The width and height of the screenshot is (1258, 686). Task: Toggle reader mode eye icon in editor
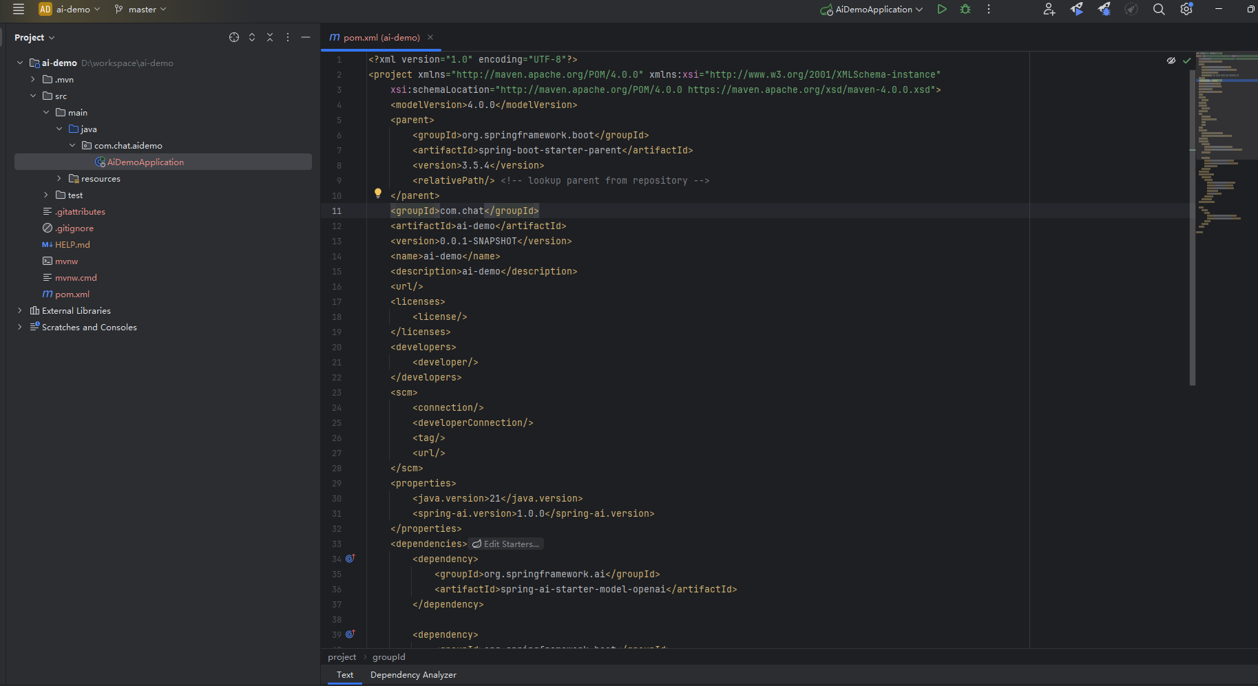(x=1171, y=61)
